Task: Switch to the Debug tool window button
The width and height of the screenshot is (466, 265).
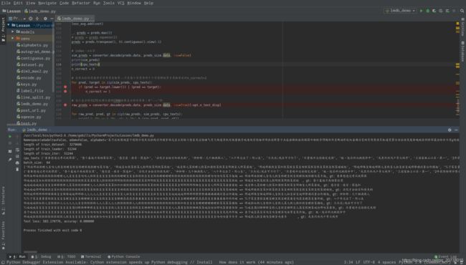Action: point(42,256)
